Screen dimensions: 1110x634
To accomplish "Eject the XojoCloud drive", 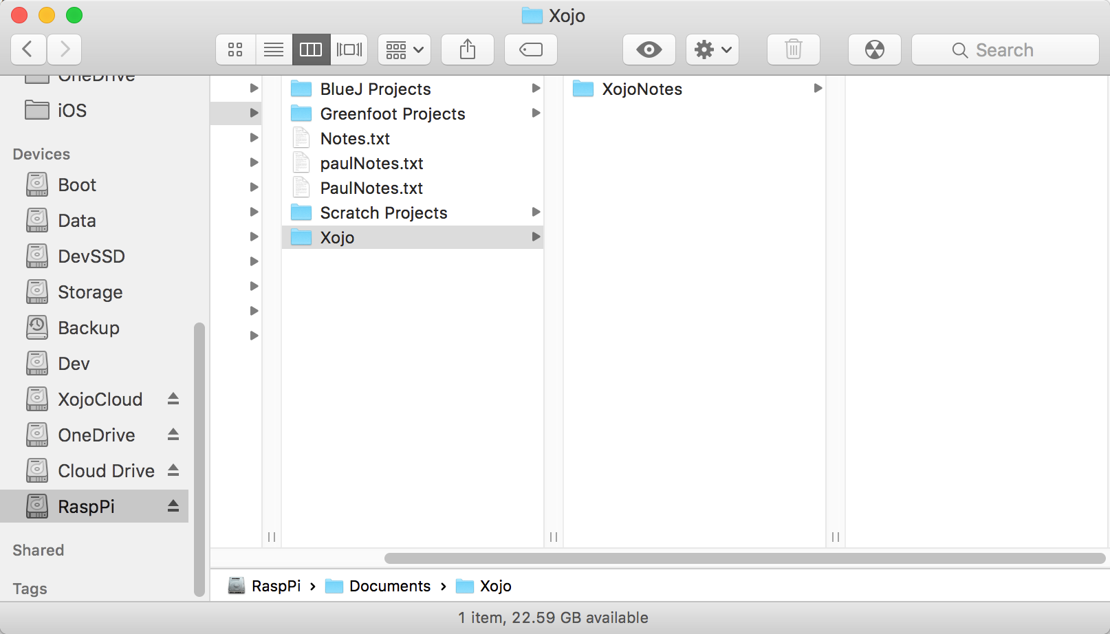I will pyautogui.click(x=173, y=399).
